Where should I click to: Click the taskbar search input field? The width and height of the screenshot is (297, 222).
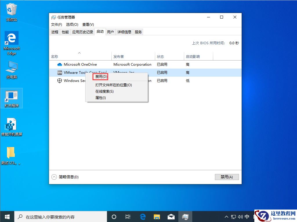61,217
